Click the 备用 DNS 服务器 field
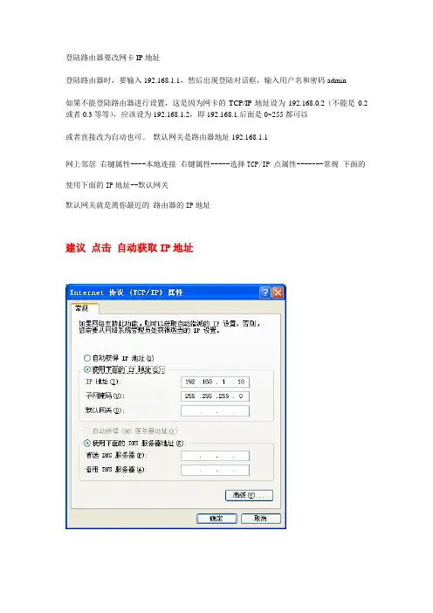 coord(215,470)
